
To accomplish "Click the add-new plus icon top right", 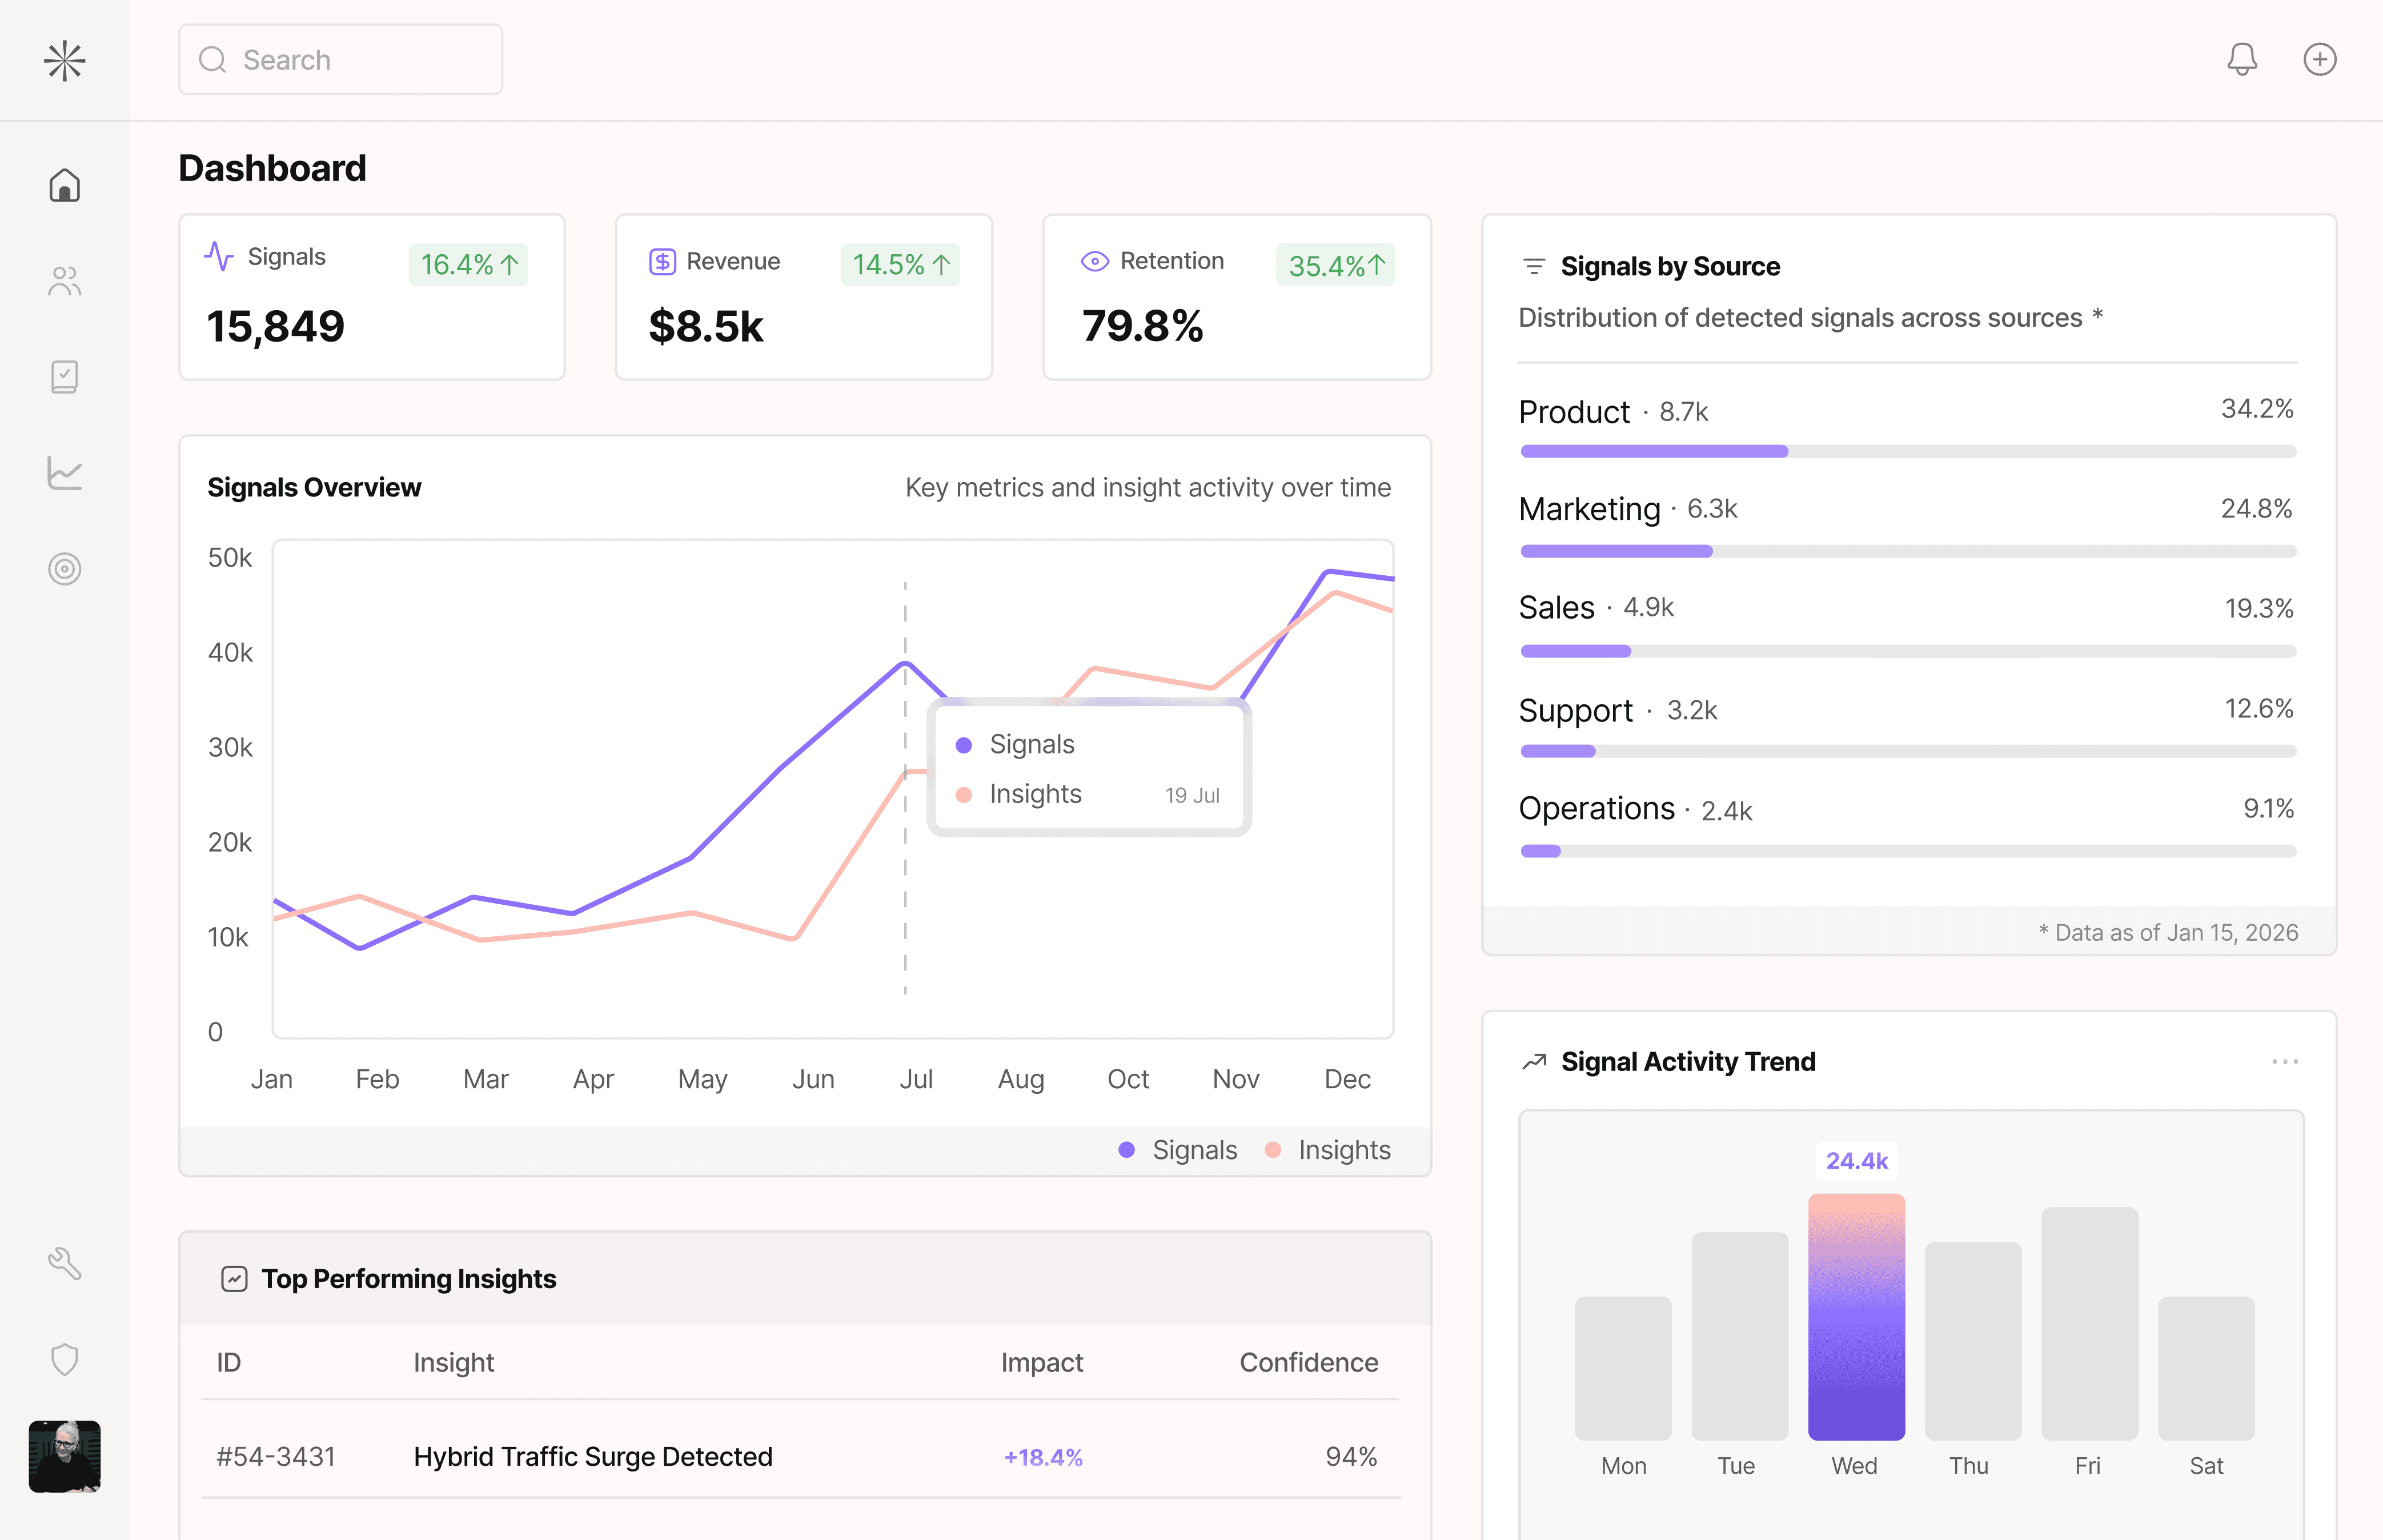I will (x=2320, y=59).
